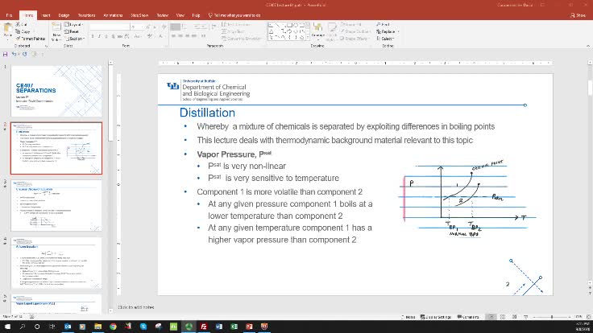The image size is (593, 333).
Task: Expand the Select dropdown in Editing
Action: tap(386, 38)
